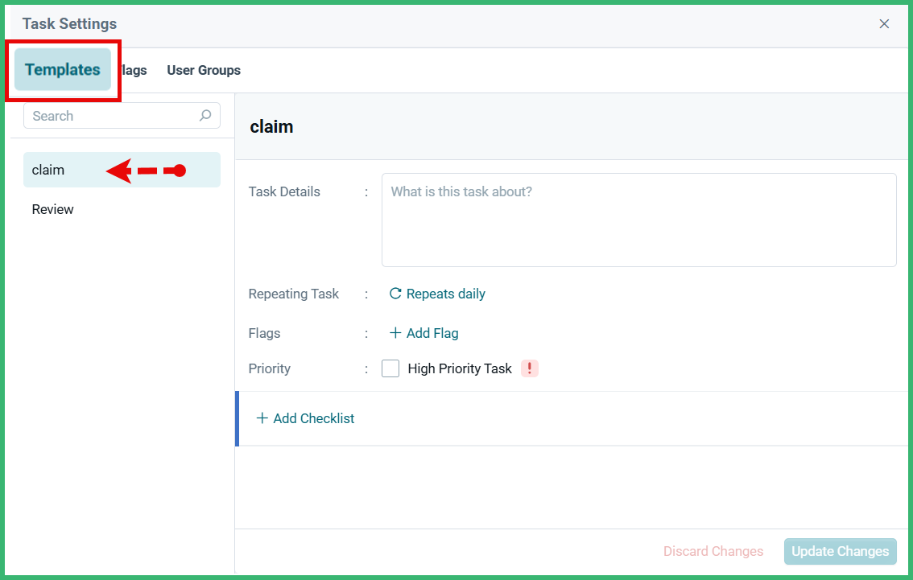Click Discard Changes

tap(713, 552)
